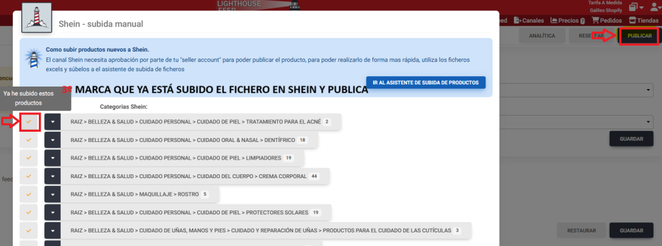Toggle uploaded check for Crema Corporal category

[x=28, y=176]
